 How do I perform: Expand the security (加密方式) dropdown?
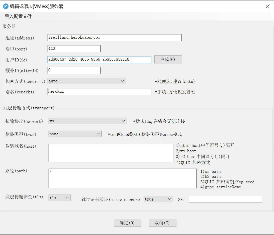[87, 81]
